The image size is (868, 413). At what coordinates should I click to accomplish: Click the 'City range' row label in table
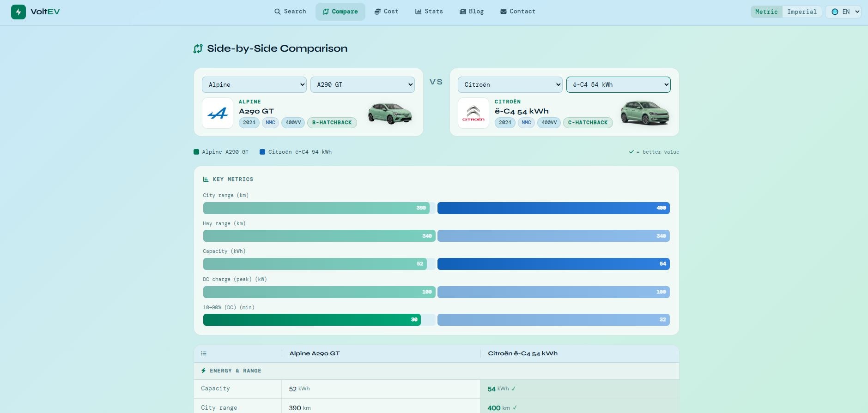(x=219, y=408)
